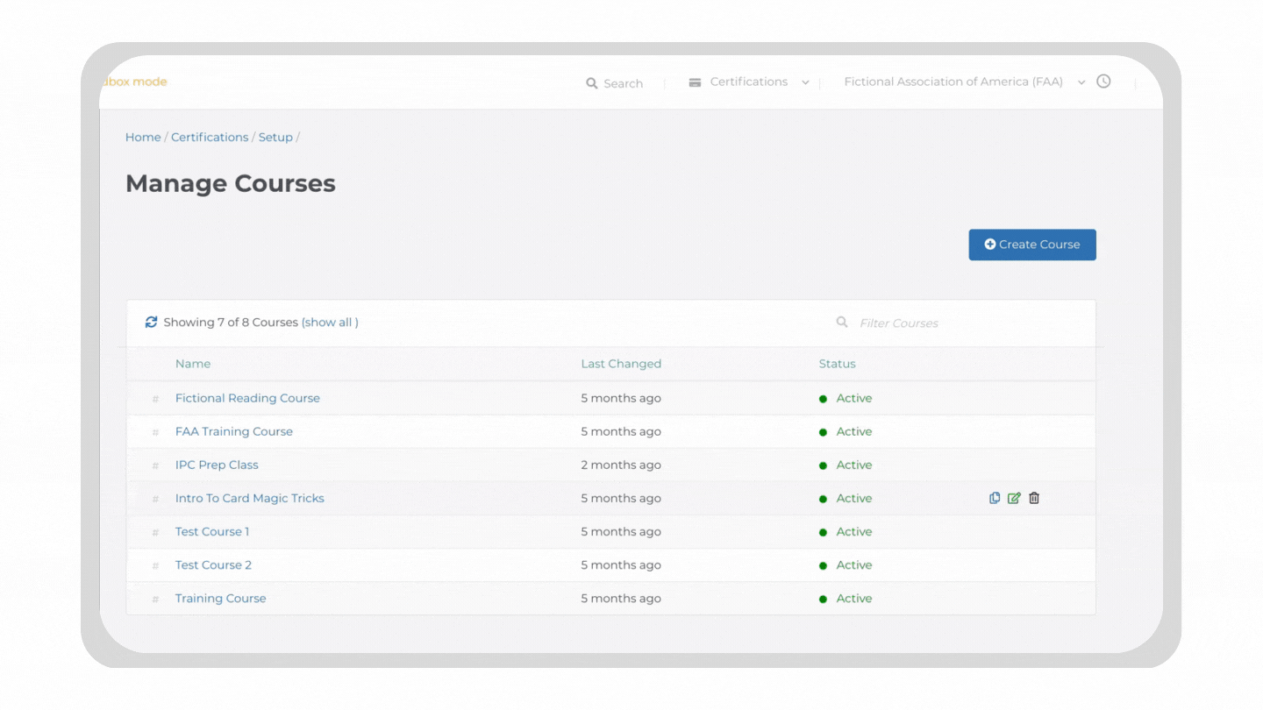
Task: Click Active status of Training Course
Action: click(846, 598)
